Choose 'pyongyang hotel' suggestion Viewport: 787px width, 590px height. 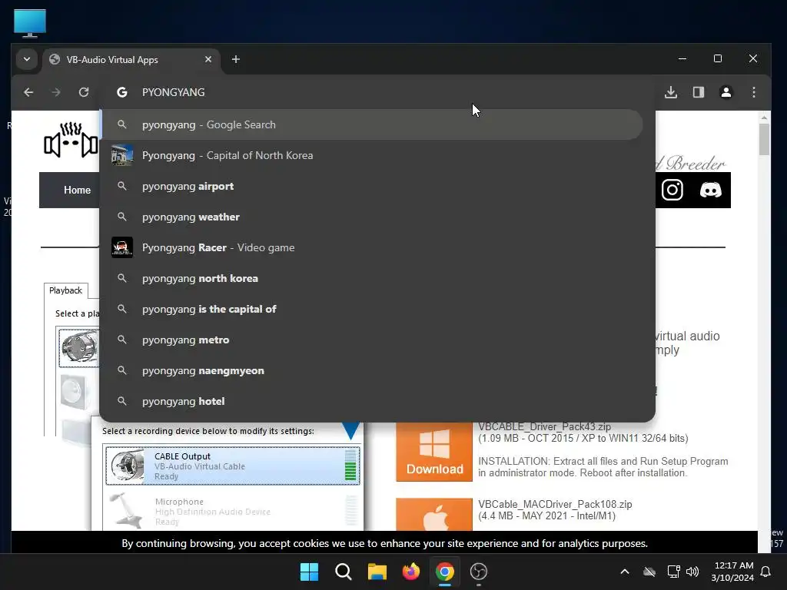click(371, 401)
